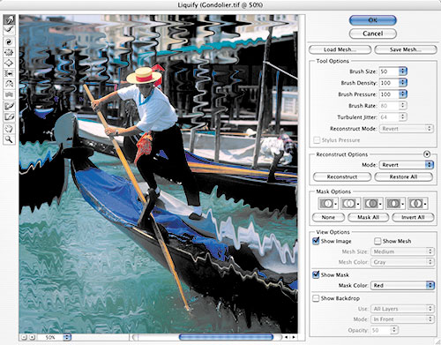Image resolution: width=441 pixels, height=345 pixels.
Task: Uncheck the Show Mask checkbox
Action: coord(316,274)
